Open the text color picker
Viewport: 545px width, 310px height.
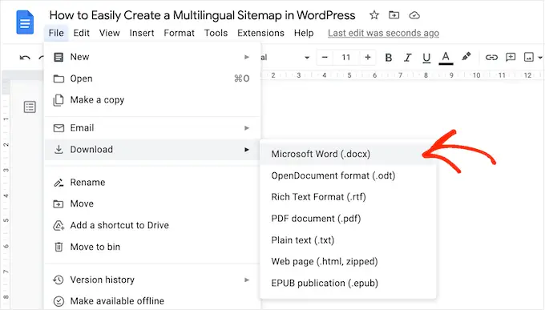pyautogui.click(x=446, y=58)
